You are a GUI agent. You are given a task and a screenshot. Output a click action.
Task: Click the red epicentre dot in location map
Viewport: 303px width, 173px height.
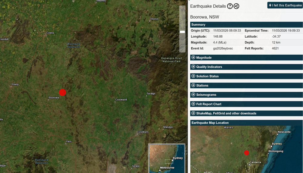tap(247, 153)
